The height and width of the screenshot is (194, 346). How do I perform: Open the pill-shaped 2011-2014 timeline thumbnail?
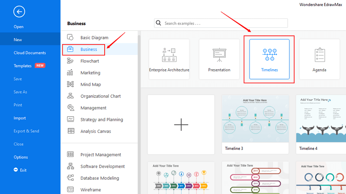click(x=255, y=178)
